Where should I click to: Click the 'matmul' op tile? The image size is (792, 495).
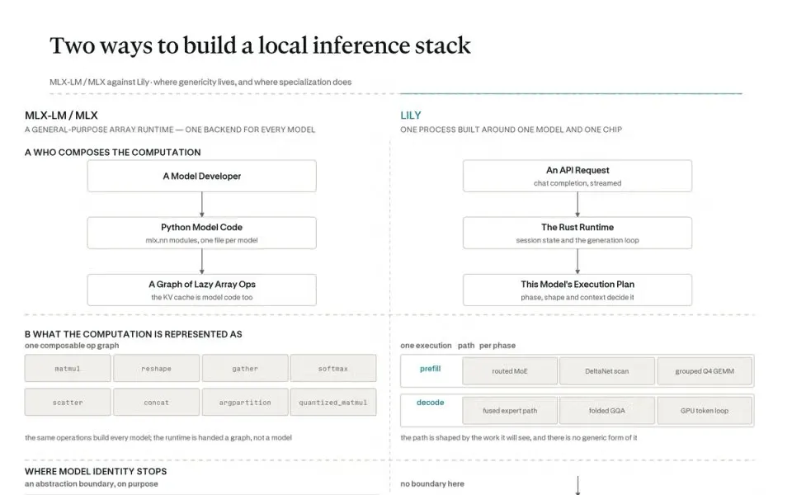click(68, 368)
